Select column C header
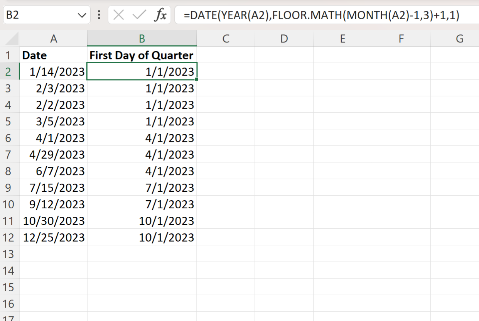Image resolution: width=479 pixels, height=321 pixels. [x=226, y=39]
